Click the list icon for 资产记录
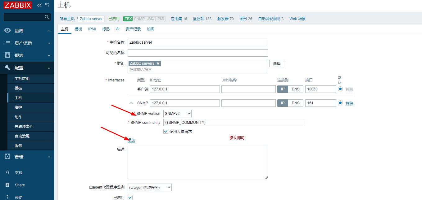The width and height of the screenshot is (422, 200). (7, 43)
